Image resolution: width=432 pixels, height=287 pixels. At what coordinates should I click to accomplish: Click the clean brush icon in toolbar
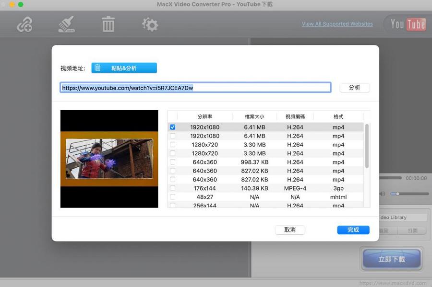[66, 24]
